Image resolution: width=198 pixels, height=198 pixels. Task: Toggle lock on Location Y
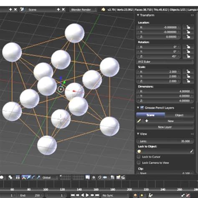(188, 32)
